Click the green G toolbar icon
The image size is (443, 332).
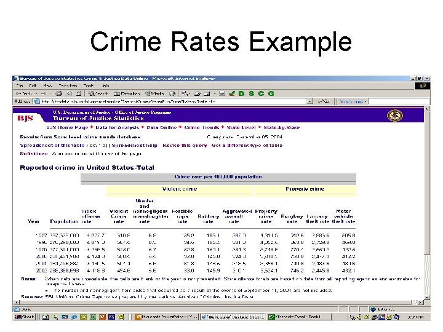[271, 93]
